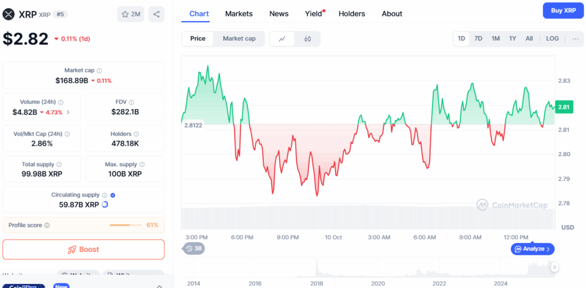Click the XRP coin logo icon
Image resolution: width=586 pixels, height=288 pixels.
click(8, 14)
